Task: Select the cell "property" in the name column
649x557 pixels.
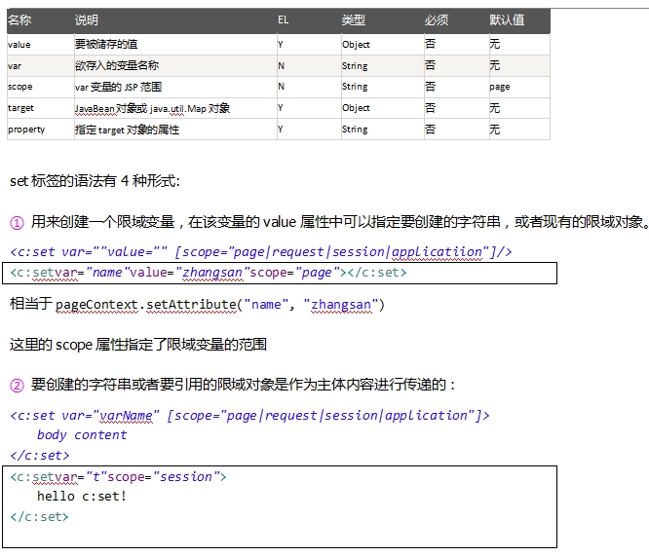Action: (x=26, y=130)
